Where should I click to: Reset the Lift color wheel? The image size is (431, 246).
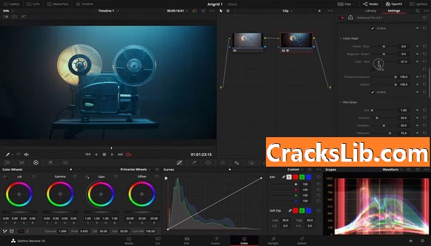click(x=34, y=177)
